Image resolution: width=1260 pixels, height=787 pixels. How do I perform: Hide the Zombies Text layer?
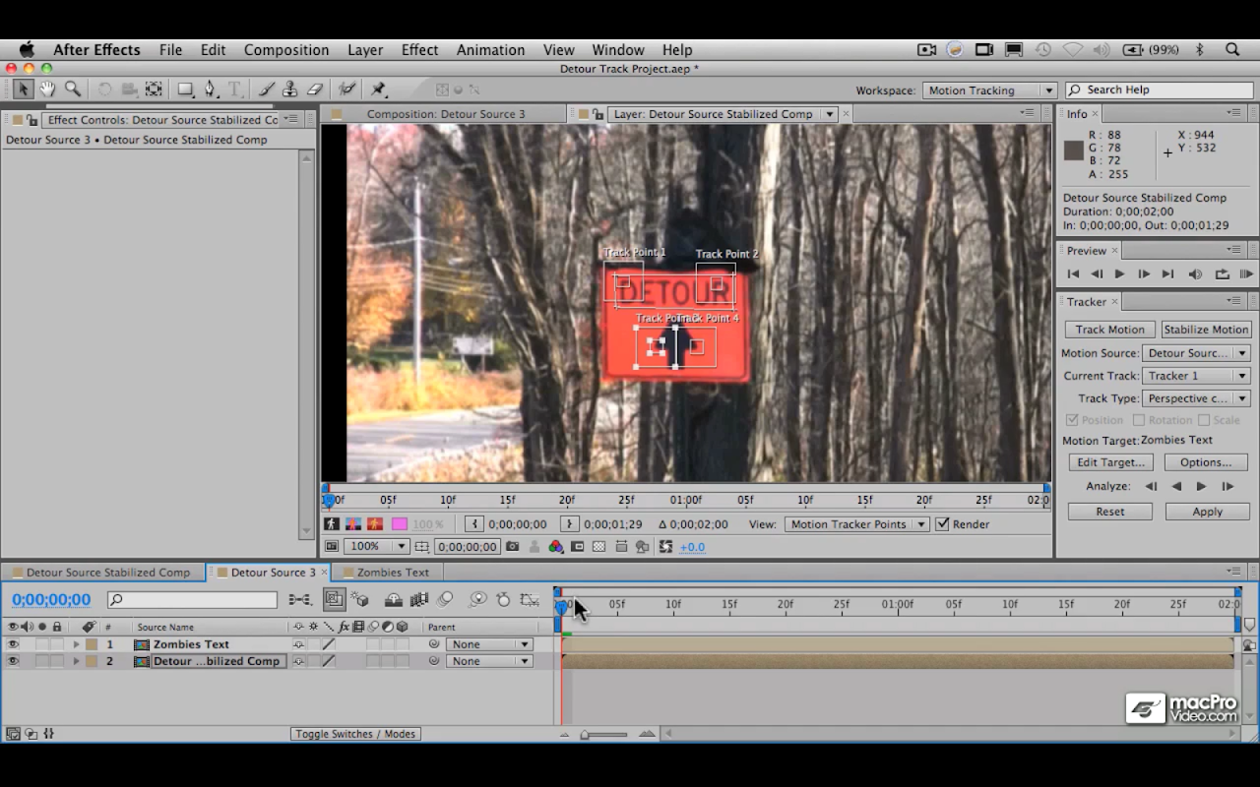[13, 644]
